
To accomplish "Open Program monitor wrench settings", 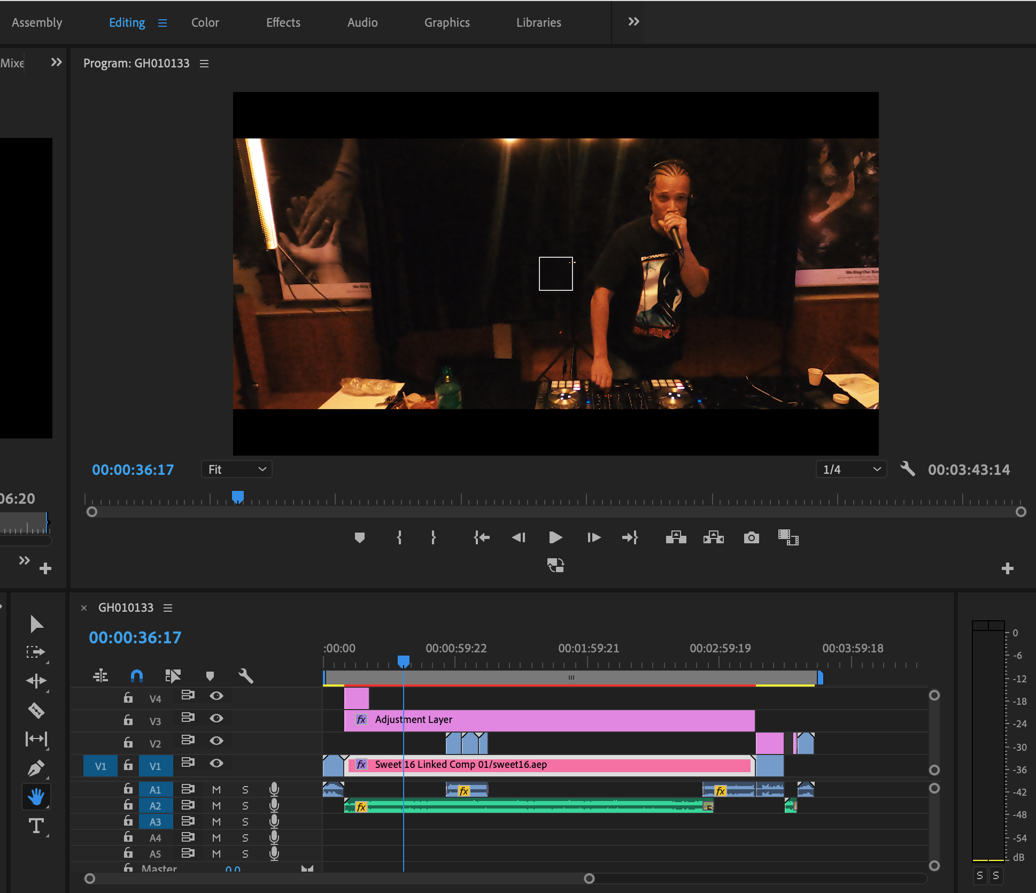I will (907, 469).
